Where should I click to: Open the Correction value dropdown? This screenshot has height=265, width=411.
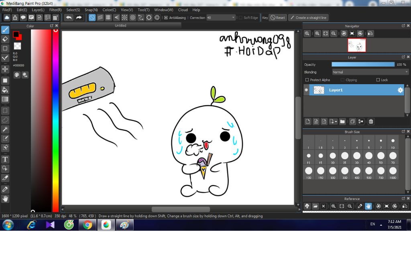[x=221, y=18]
